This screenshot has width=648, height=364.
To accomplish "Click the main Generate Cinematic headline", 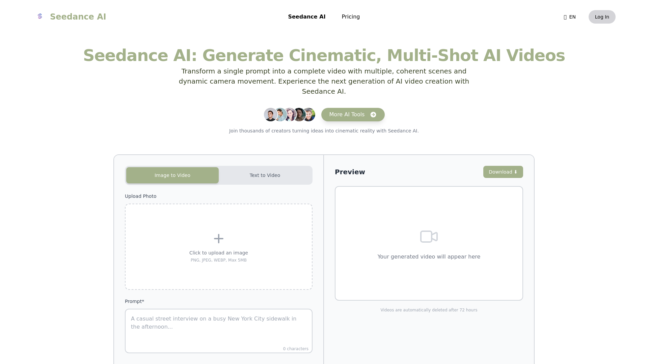I will tap(324, 55).
